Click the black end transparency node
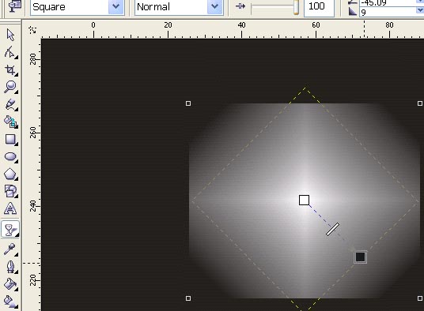The width and height of the screenshot is (424, 311). 361,257
